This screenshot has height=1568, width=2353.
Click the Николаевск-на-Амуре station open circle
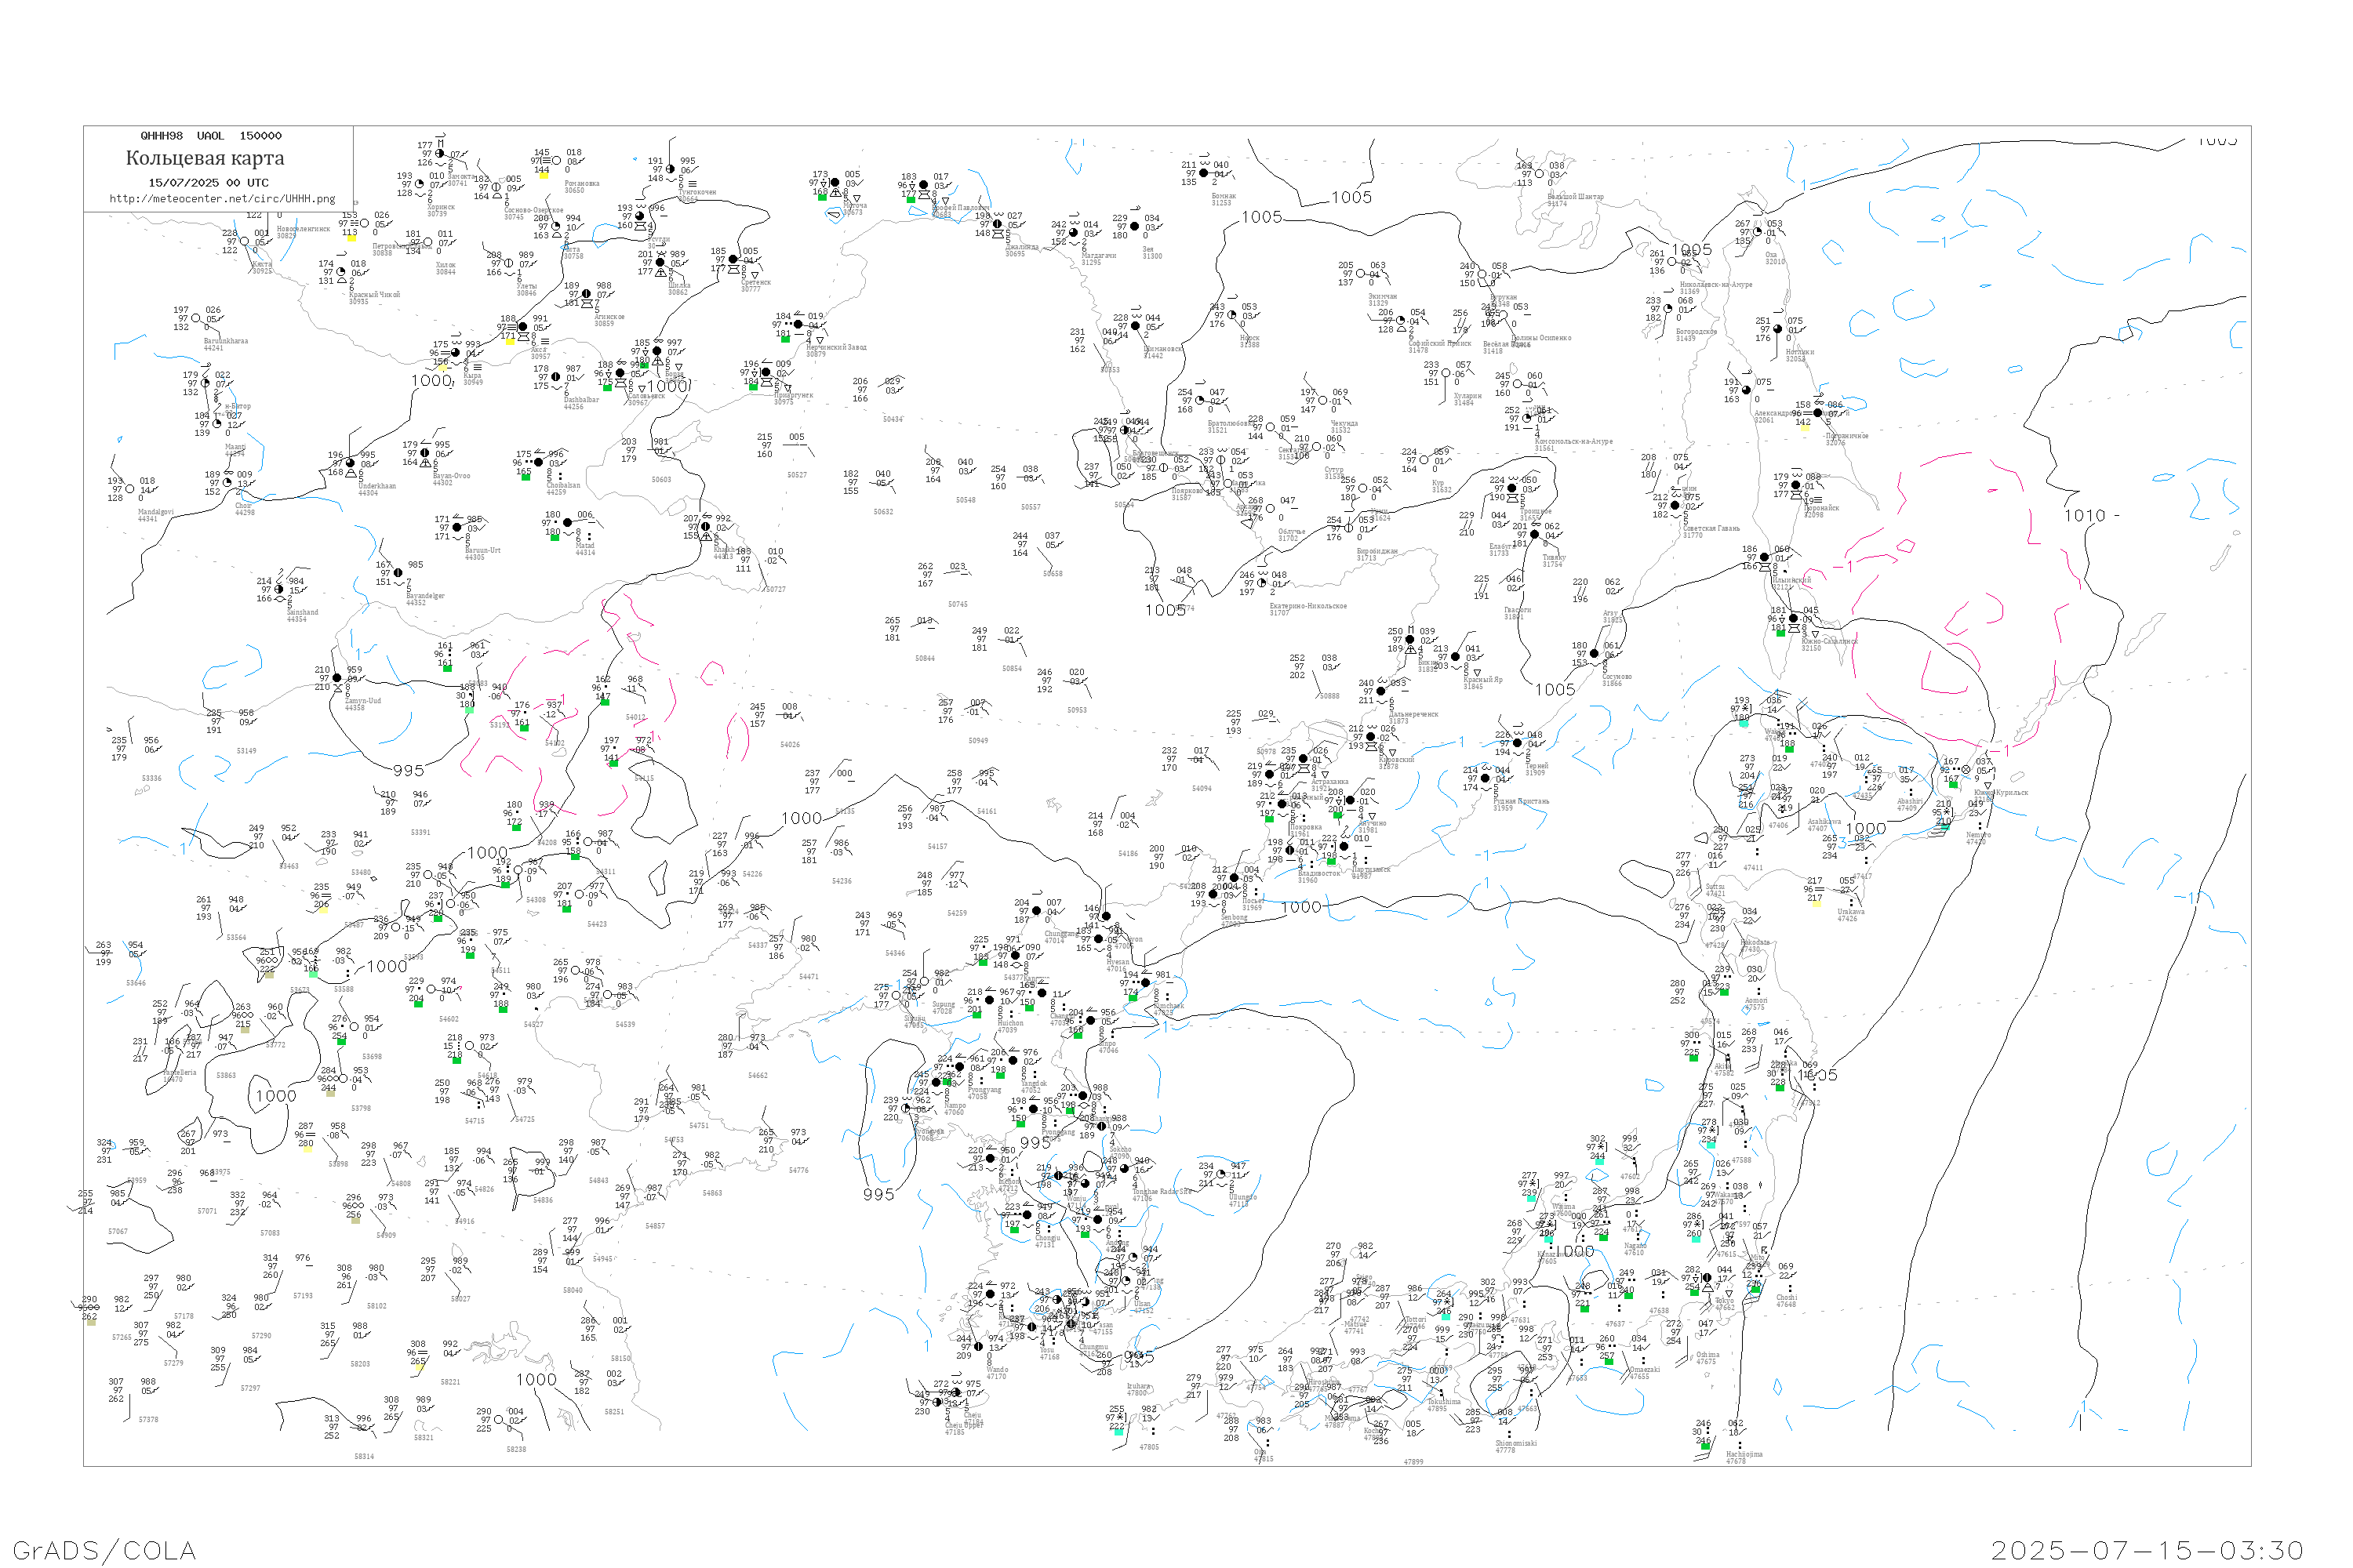[x=1673, y=262]
